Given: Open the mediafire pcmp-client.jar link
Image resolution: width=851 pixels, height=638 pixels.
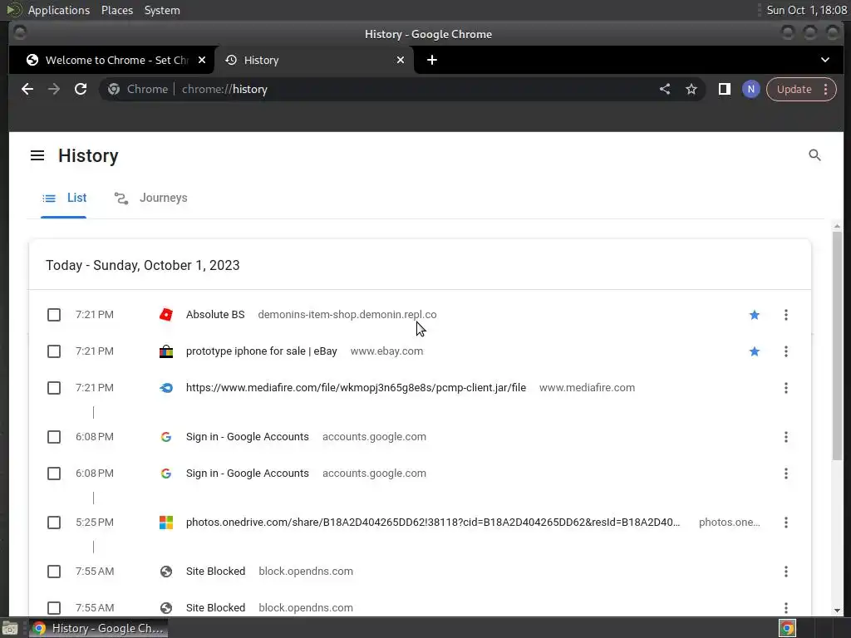Looking at the screenshot, I should 356,388.
